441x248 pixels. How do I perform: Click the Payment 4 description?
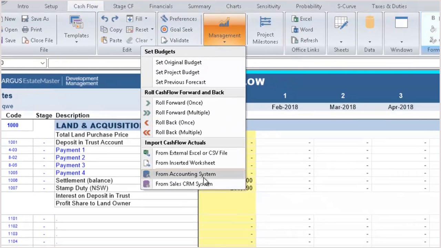coord(70,173)
